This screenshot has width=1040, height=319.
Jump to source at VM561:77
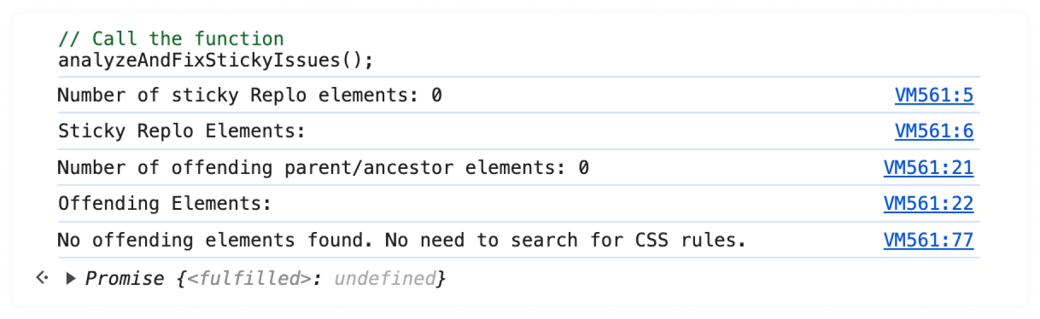pos(928,241)
